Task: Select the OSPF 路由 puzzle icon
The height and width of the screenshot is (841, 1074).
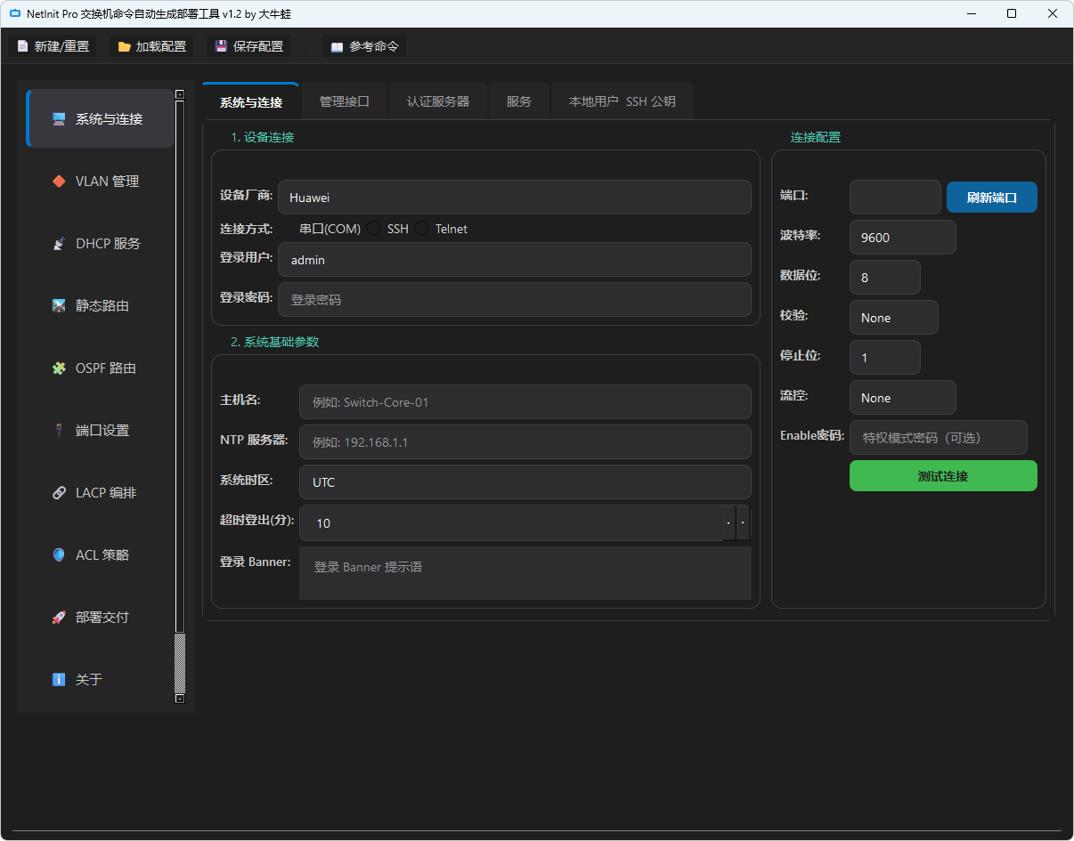Action: tap(59, 368)
